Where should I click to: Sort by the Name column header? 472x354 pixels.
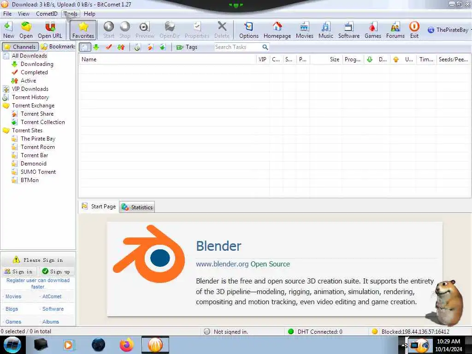tap(168, 59)
